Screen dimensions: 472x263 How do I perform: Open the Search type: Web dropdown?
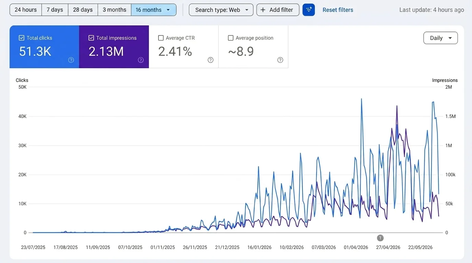(x=221, y=10)
